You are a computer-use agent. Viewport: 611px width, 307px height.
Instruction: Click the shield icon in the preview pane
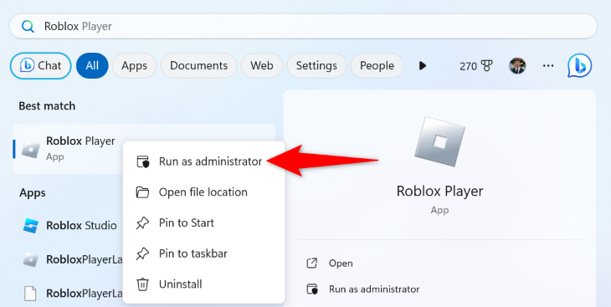click(x=312, y=289)
